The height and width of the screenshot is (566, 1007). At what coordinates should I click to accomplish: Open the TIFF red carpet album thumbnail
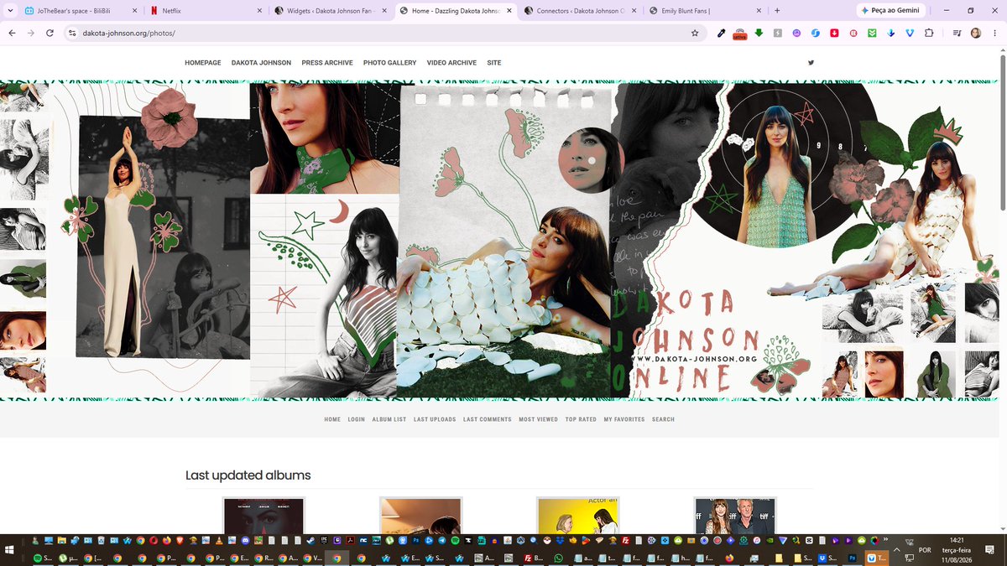(x=735, y=516)
